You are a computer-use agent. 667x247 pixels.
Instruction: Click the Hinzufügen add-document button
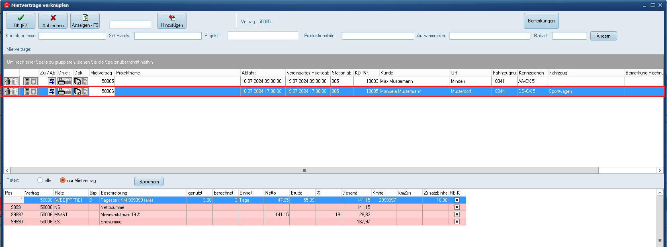point(172,21)
